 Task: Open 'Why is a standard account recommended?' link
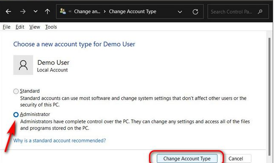pyautogui.click(x=60, y=140)
